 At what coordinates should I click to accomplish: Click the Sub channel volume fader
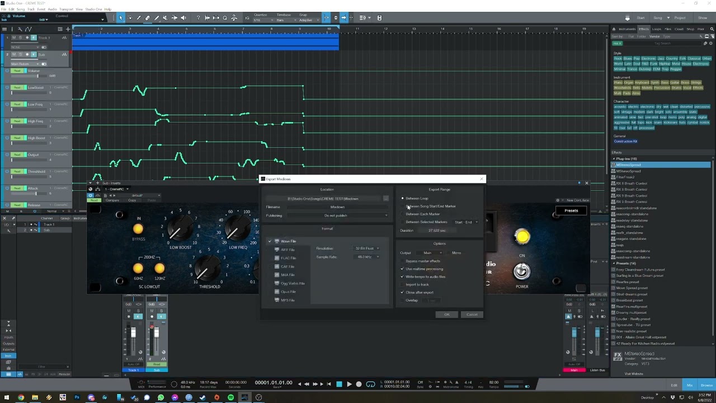156,334
